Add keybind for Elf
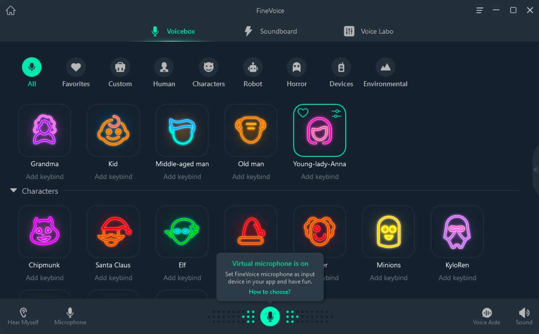The height and width of the screenshot is (334, 539). pyautogui.click(x=182, y=278)
